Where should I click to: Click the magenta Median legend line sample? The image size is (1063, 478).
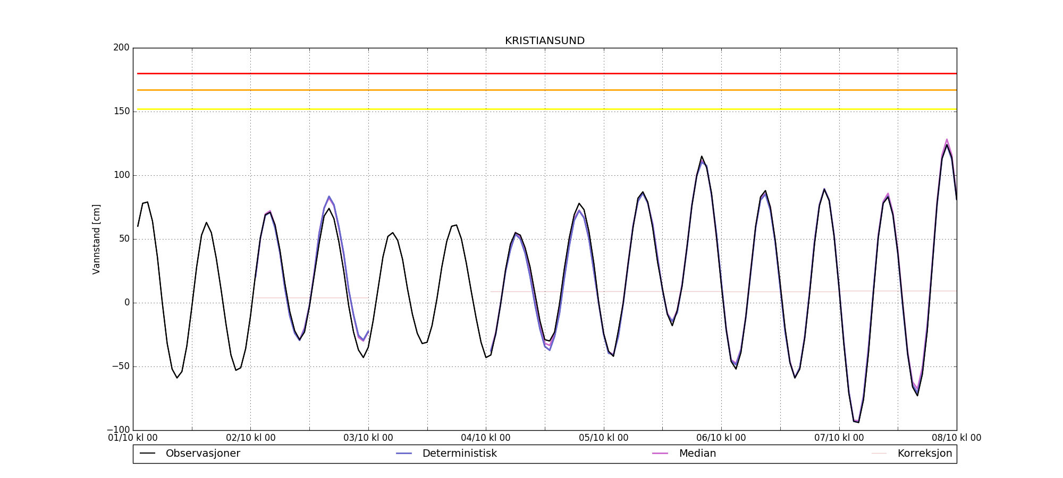pos(660,454)
